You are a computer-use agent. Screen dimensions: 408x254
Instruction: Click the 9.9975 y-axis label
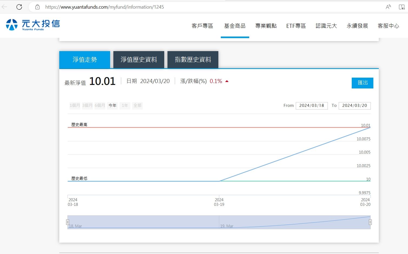[x=364, y=193]
